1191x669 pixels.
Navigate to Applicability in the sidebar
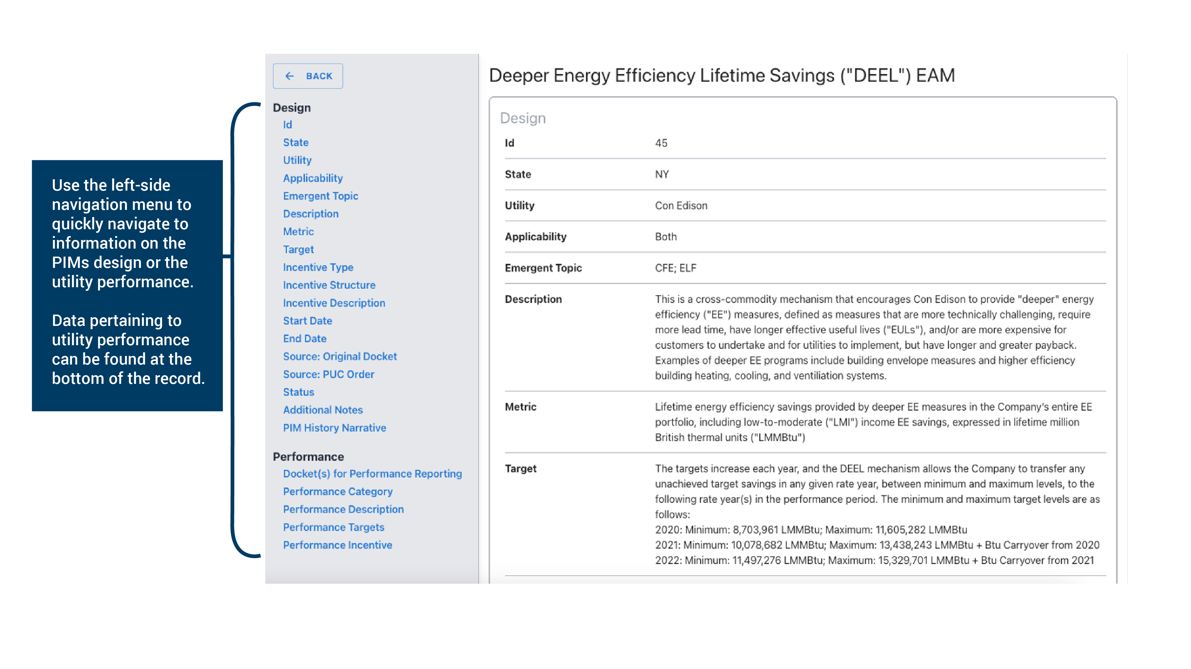tap(313, 178)
